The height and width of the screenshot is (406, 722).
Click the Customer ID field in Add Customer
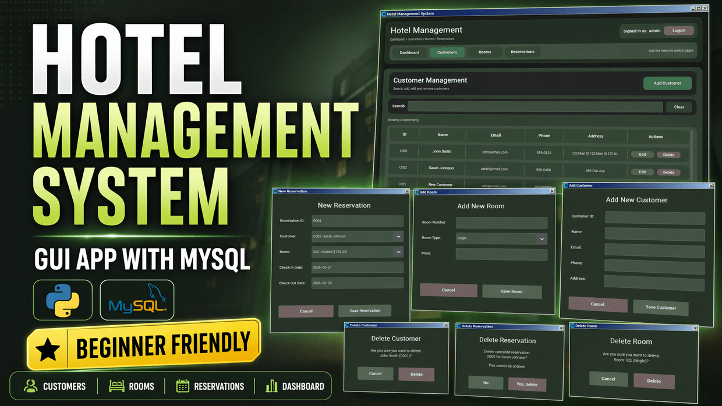click(x=655, y=218)
